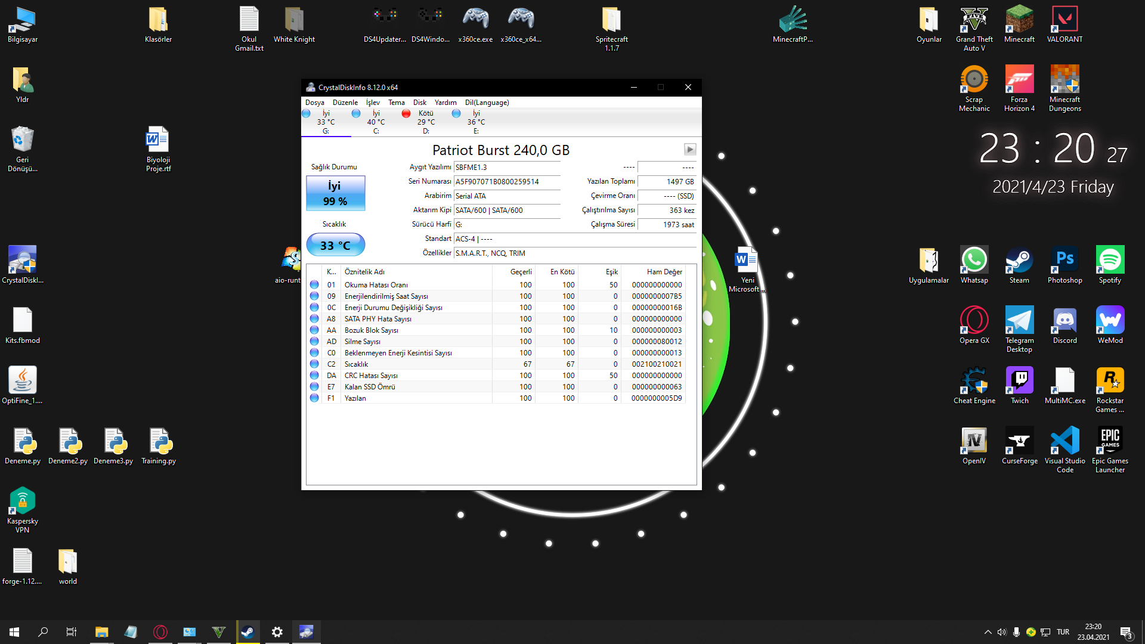Viewport: 1145px width, 644px height.
Task: Open the x360ce.exe controller icon
Action: click(475, 25)
